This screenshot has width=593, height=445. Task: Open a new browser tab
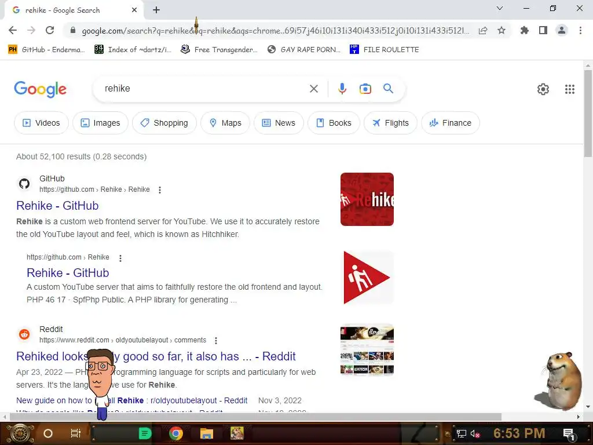click(156, 10)
